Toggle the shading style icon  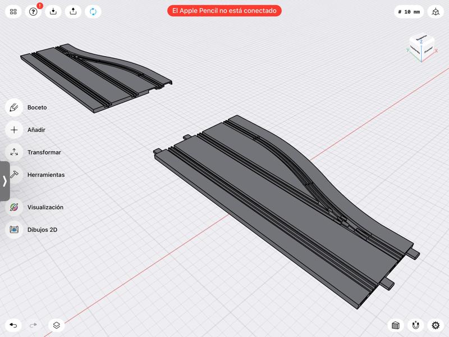pos(395,326)
